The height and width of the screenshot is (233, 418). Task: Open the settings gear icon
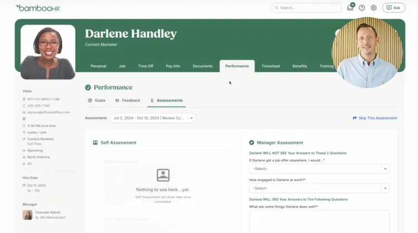[373, 8]
